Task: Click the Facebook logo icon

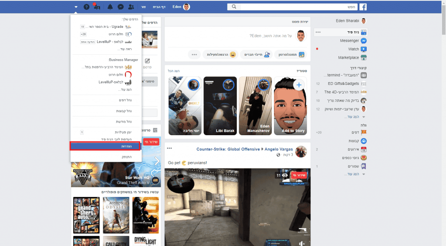Action: click(363, 7)
